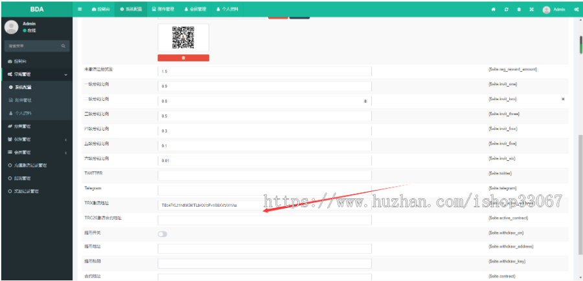Click the contract address input field at the bottom

pyautogui.click(x=264, y=277)
